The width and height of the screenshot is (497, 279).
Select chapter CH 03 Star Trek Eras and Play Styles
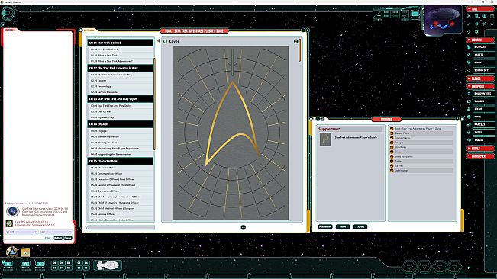pyautogui.click(x=120, y=99)
